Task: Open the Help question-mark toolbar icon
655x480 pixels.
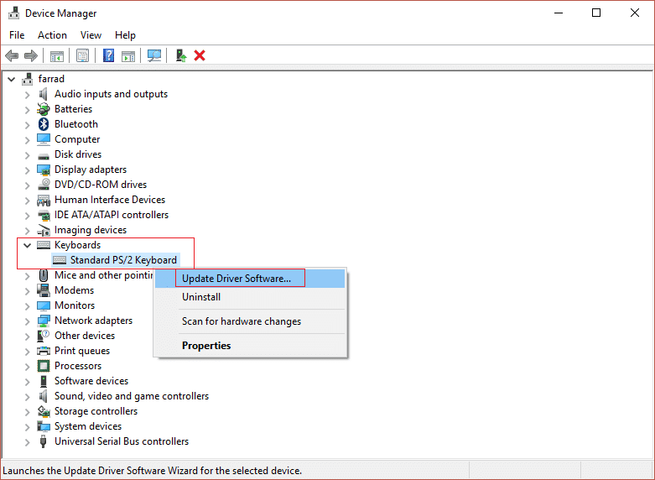Action: 108,55
